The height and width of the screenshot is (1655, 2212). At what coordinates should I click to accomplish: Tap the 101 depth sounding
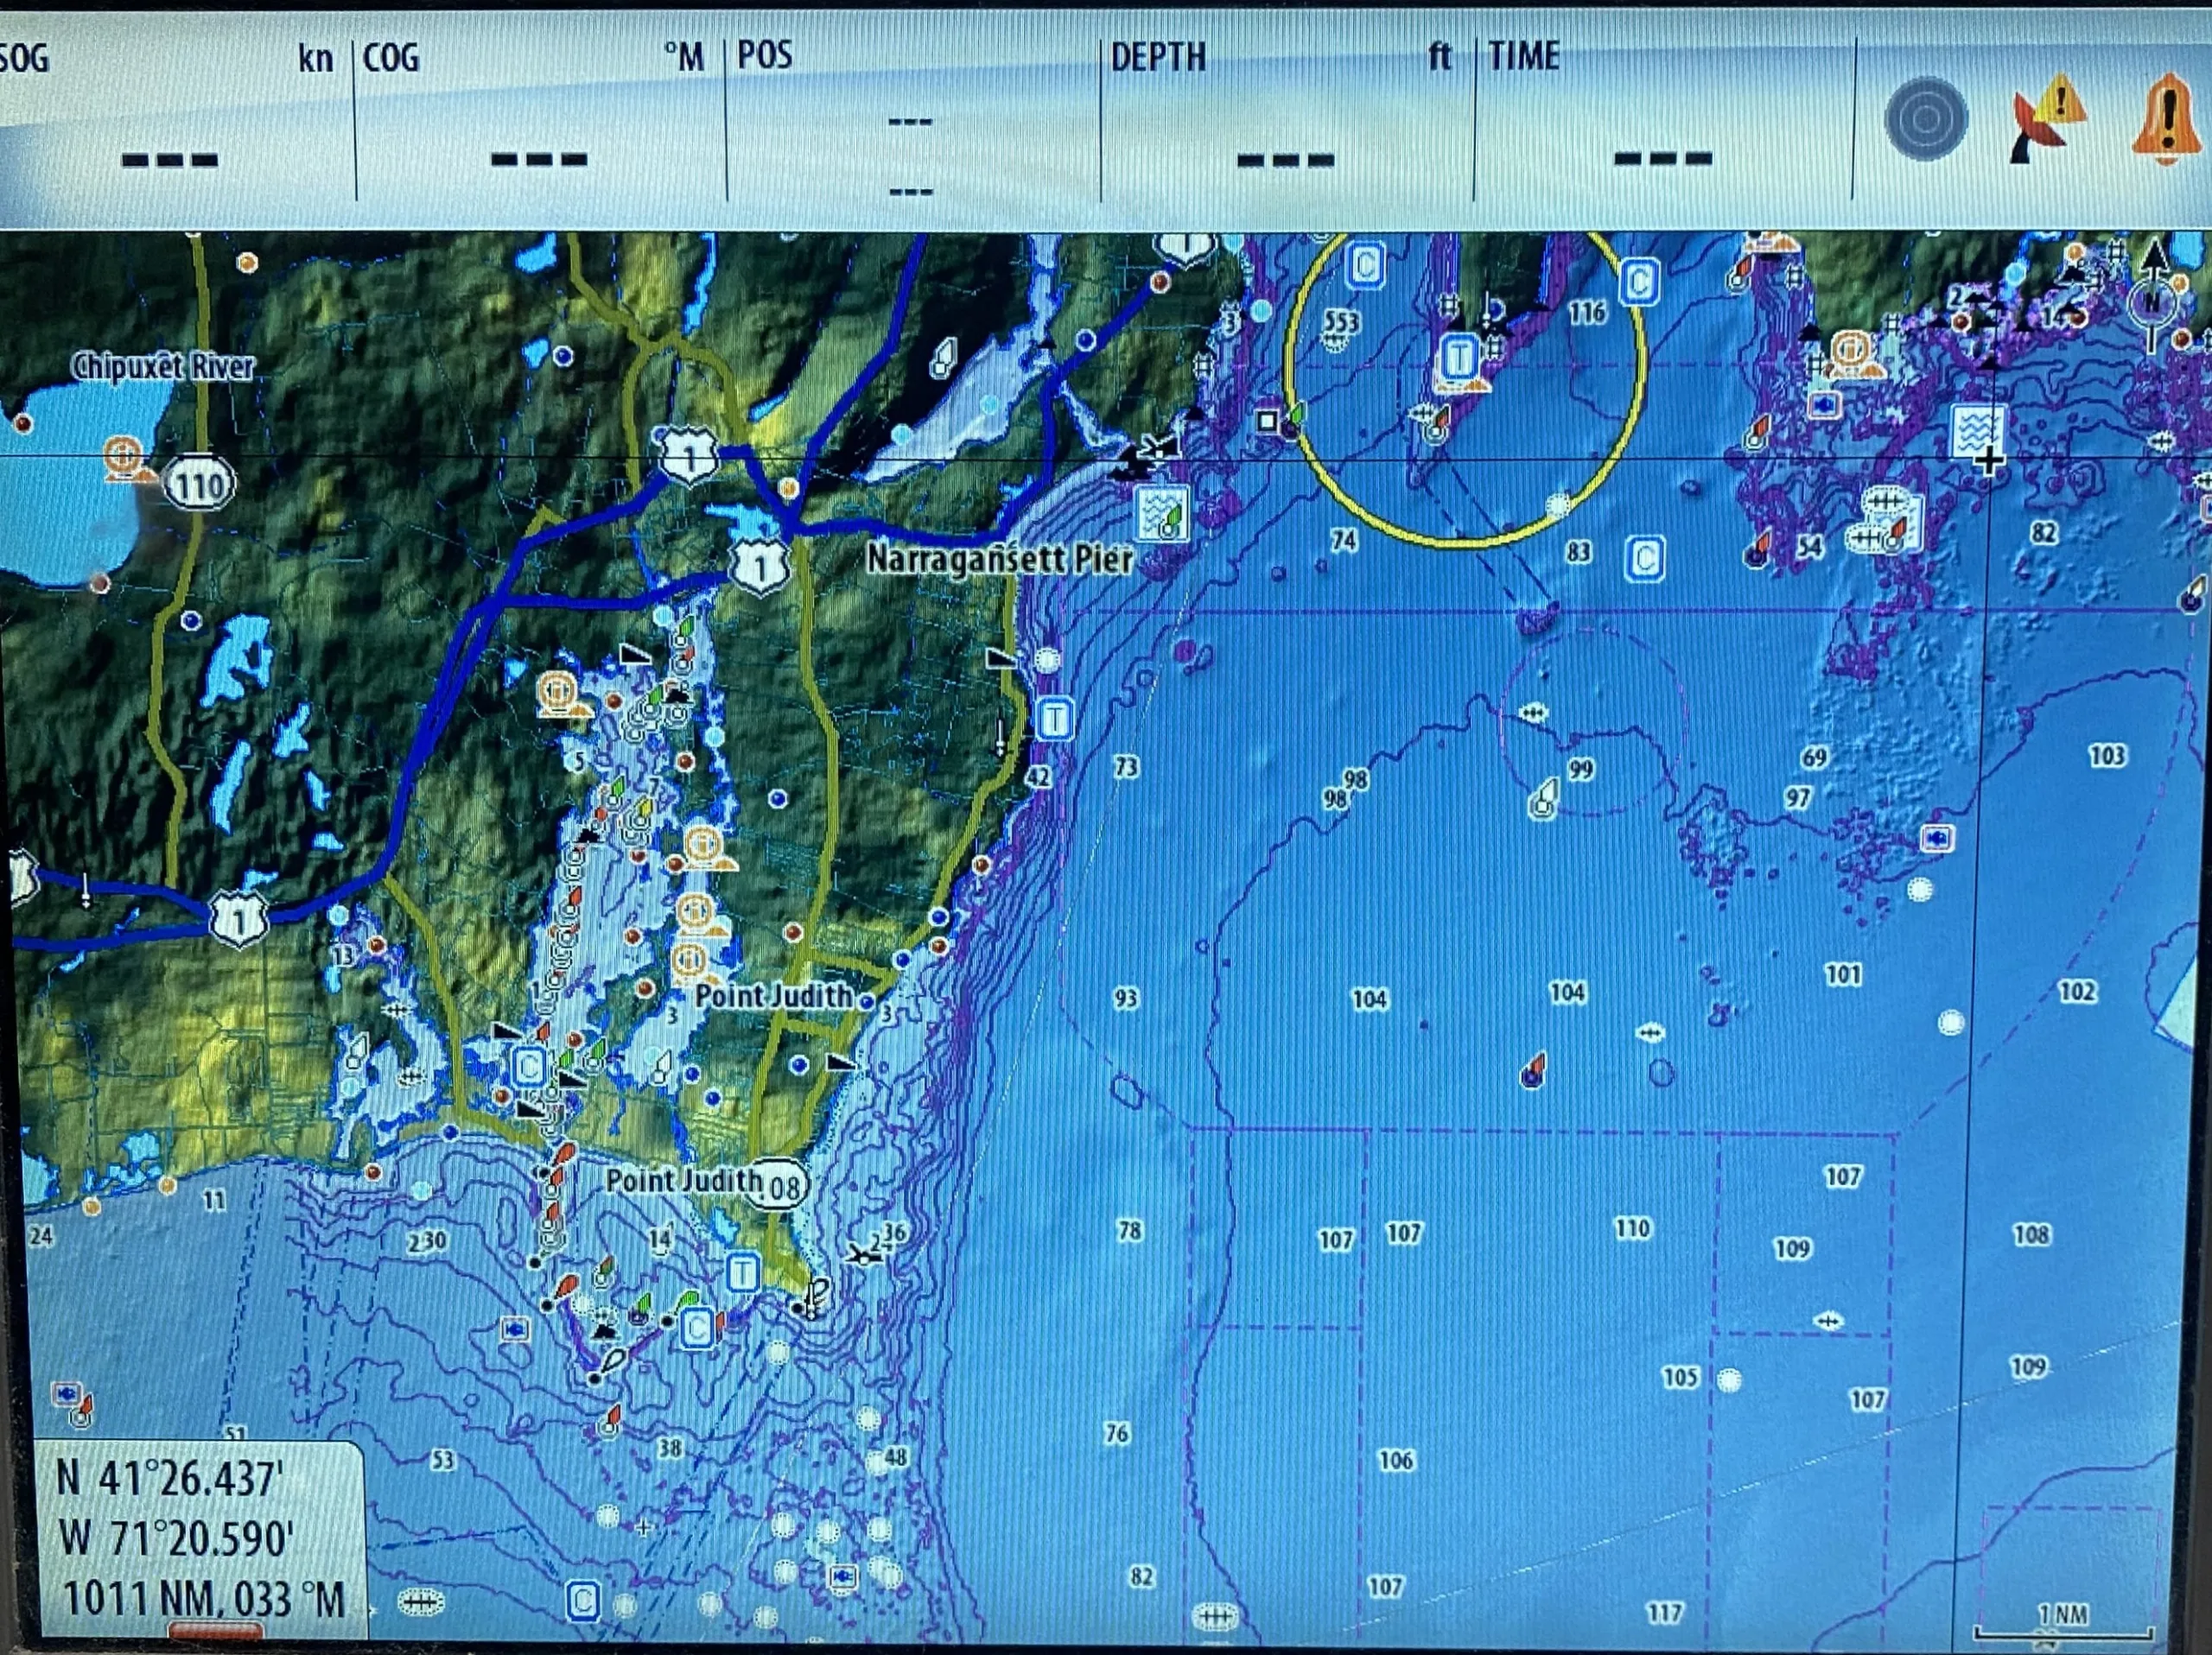(1843, 974)
